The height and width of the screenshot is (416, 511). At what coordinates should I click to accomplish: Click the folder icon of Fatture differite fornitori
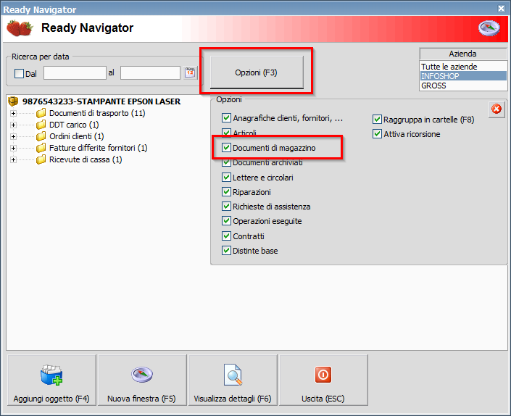(x=41, y=148)
